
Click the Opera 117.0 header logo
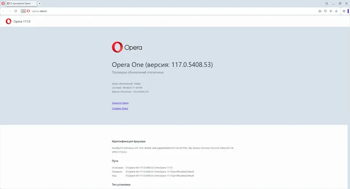tap(8, 21)
